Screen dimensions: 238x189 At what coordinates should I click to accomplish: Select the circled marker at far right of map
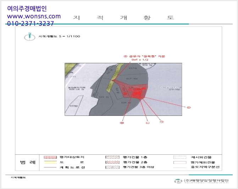pyautogui.click(x=189, y=107)
